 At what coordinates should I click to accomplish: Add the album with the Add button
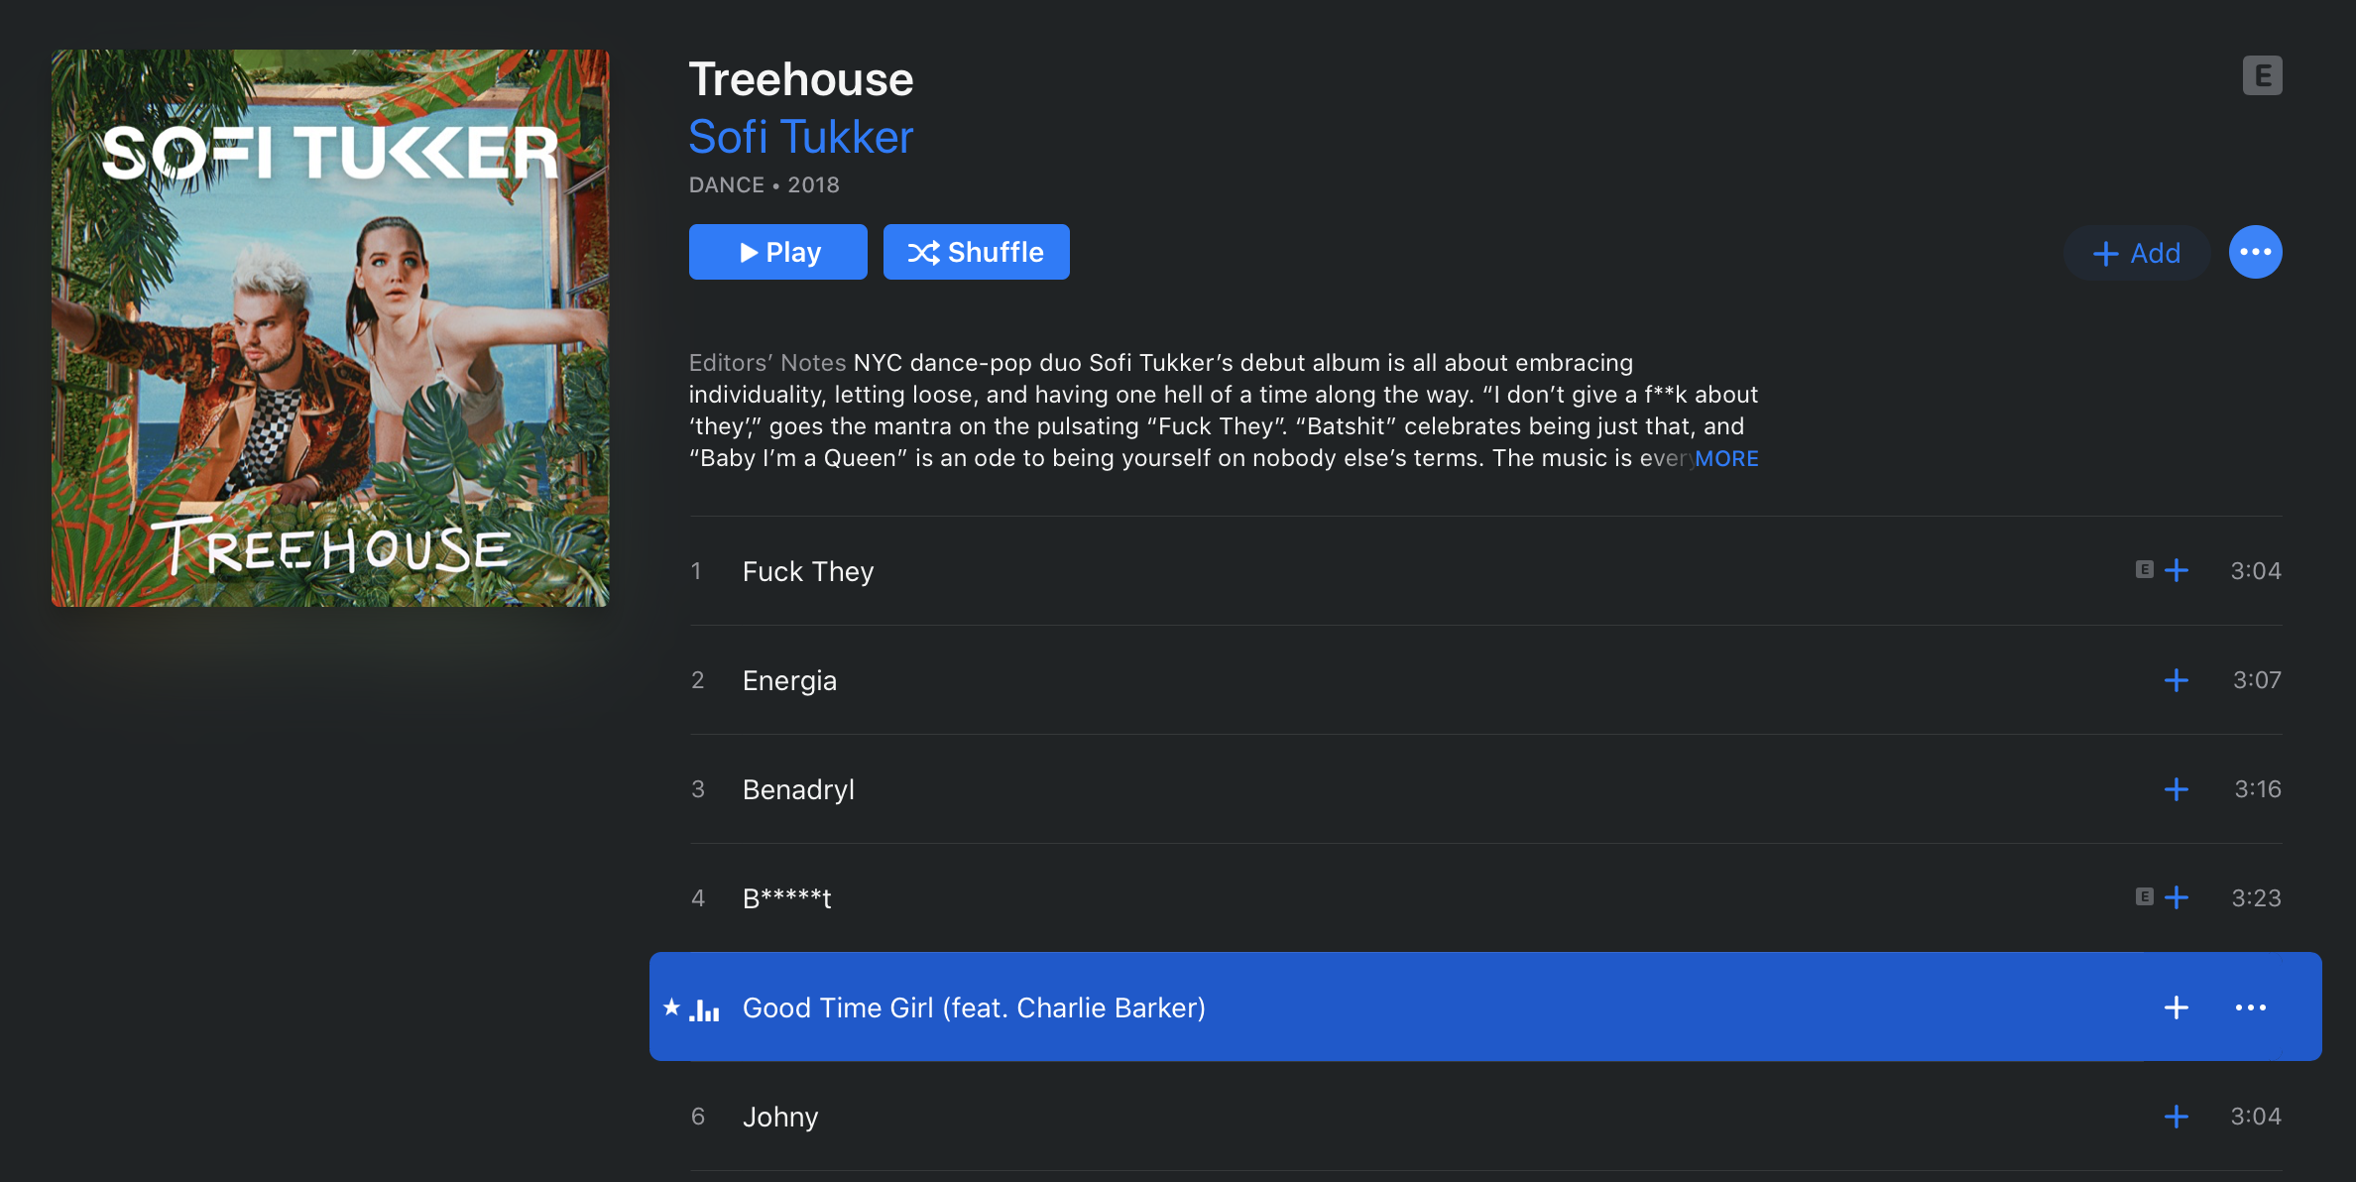(2136, 253)
